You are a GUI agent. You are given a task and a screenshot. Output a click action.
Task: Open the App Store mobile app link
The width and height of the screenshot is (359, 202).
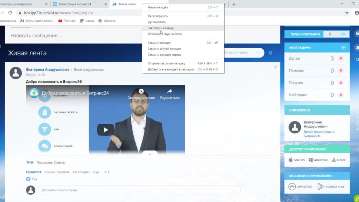pos(300,187)
